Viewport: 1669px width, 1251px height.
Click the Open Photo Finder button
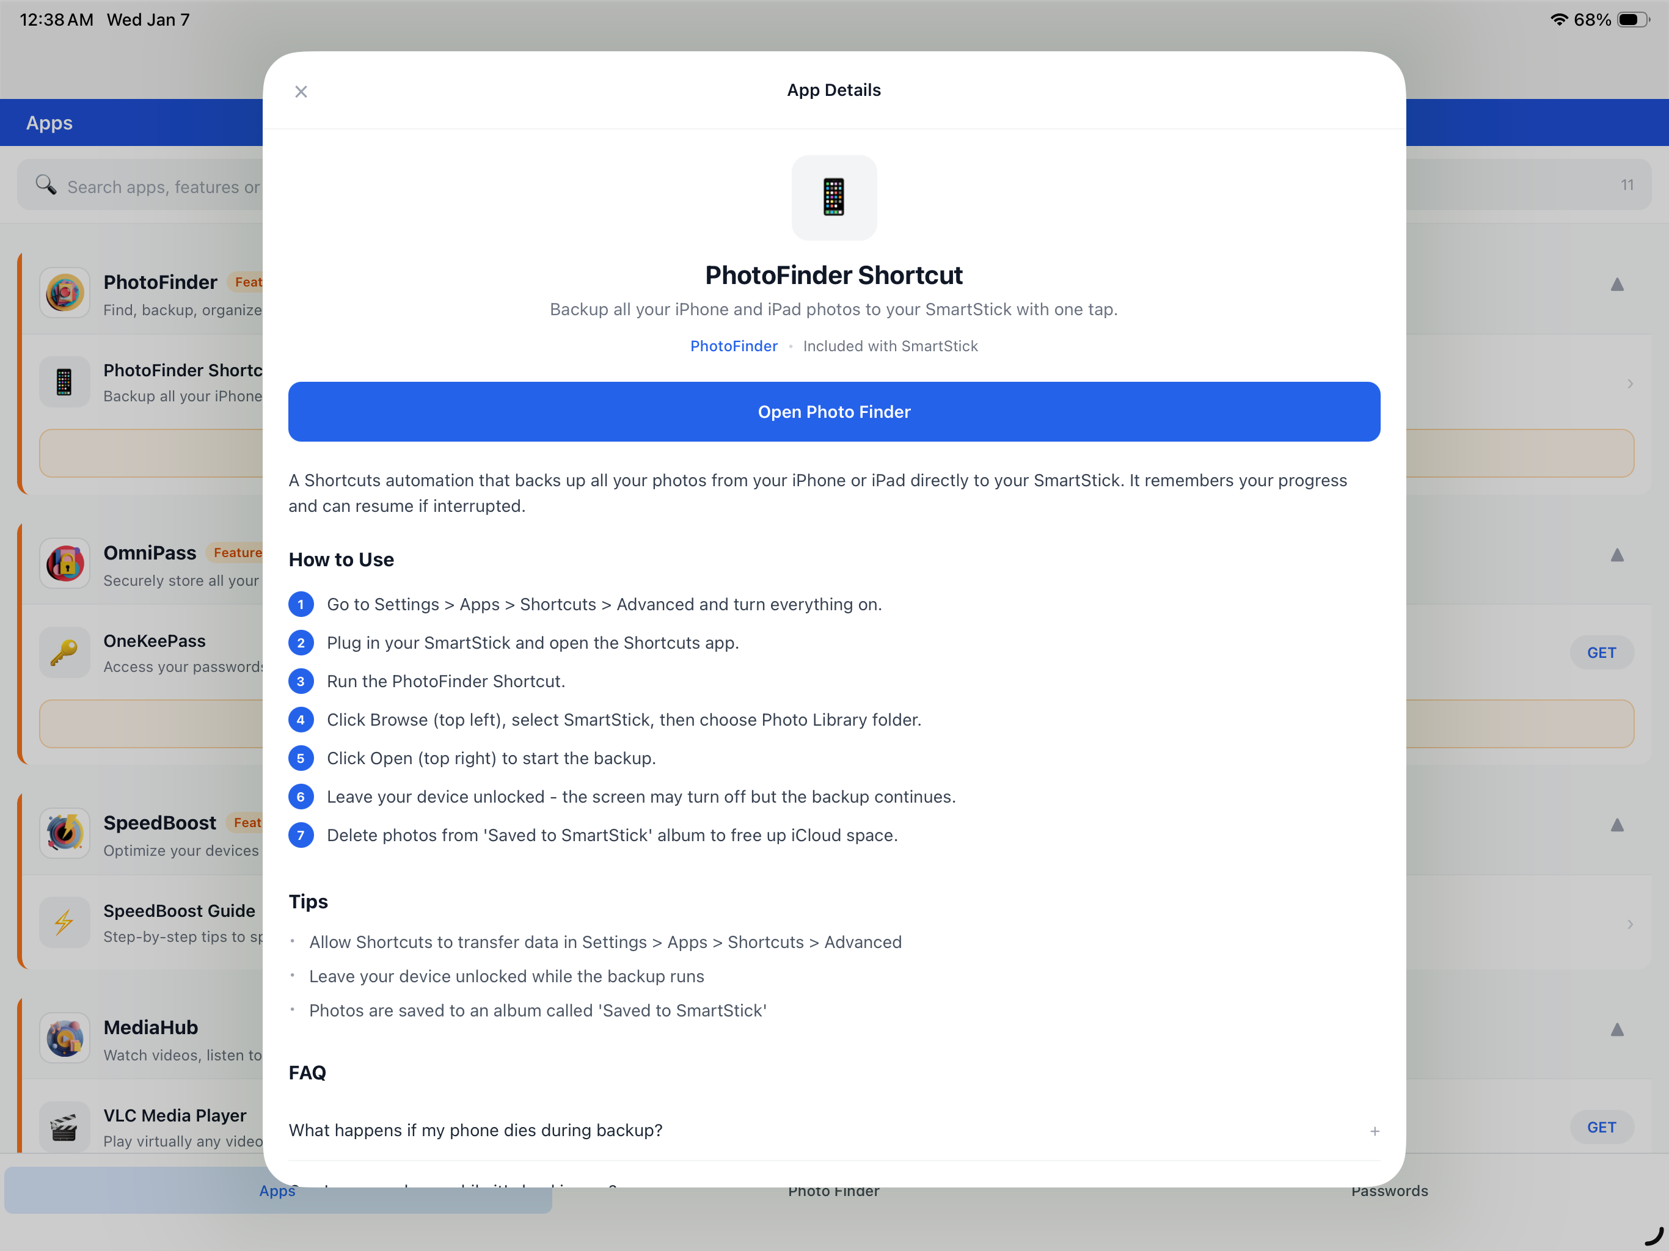834,411
